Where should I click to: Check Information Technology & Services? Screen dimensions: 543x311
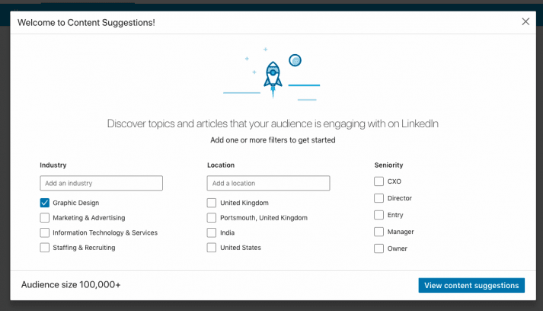pos(45,232)
